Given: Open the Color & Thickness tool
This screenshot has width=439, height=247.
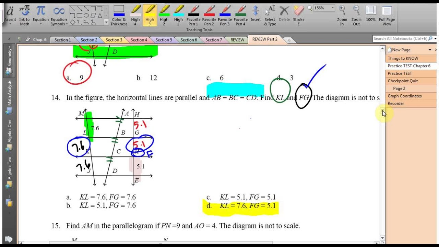Looking at the screenshot, I should [x=119, y=15].
